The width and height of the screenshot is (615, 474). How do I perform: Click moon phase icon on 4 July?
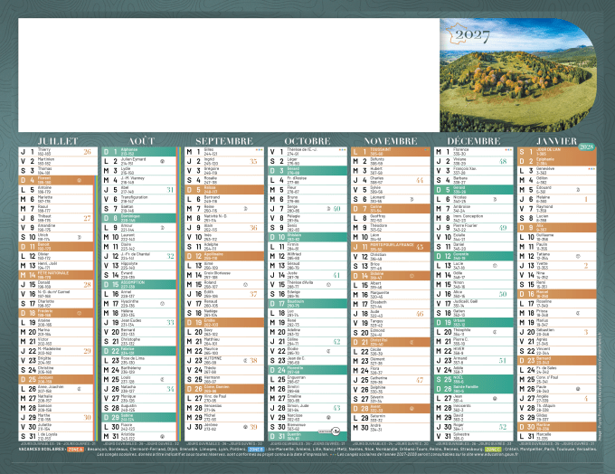[x=79, y=180]
